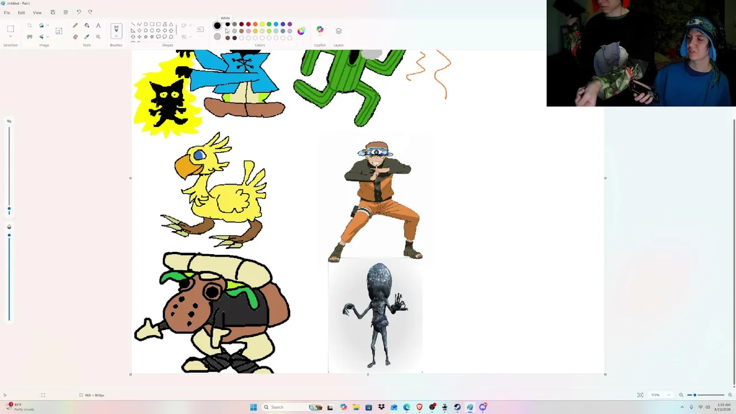
Task: Click the zoom in magnifier button
Action: tap(730, 395)
